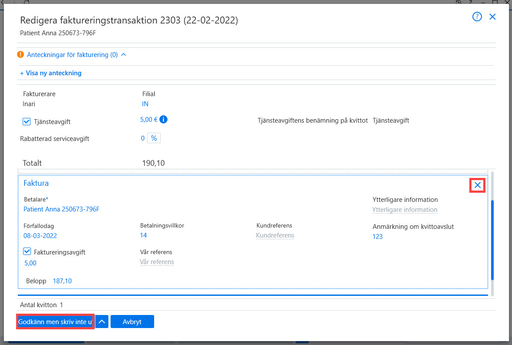This screenshot has height=345, width=512.
Task: Click the dialog subtitle Patient Anna 250673-796F
Action: click(58, 33)
